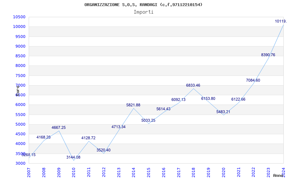Select the 5000 y-axis tick label
Viewport: 287px width, 179px height.
[x=20, y=124]
